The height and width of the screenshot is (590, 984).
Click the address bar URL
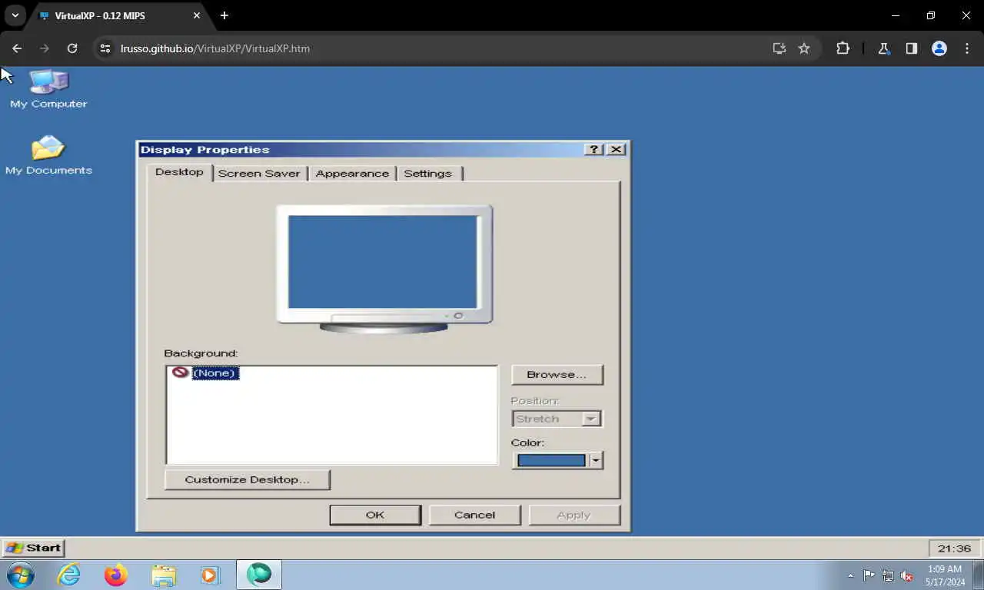click(x=215, y=48)
